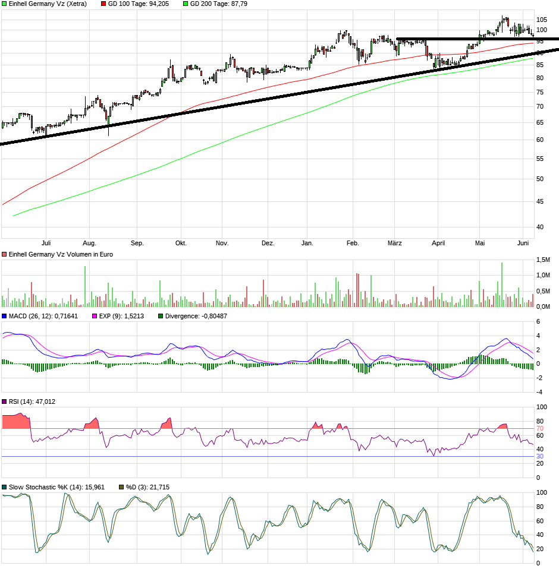
Task: Click the red 70 RSI threshold value
Action: click(x=540, y=428)
